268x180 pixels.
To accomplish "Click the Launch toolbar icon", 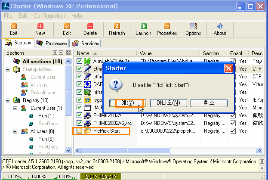I will click(143, 26).
